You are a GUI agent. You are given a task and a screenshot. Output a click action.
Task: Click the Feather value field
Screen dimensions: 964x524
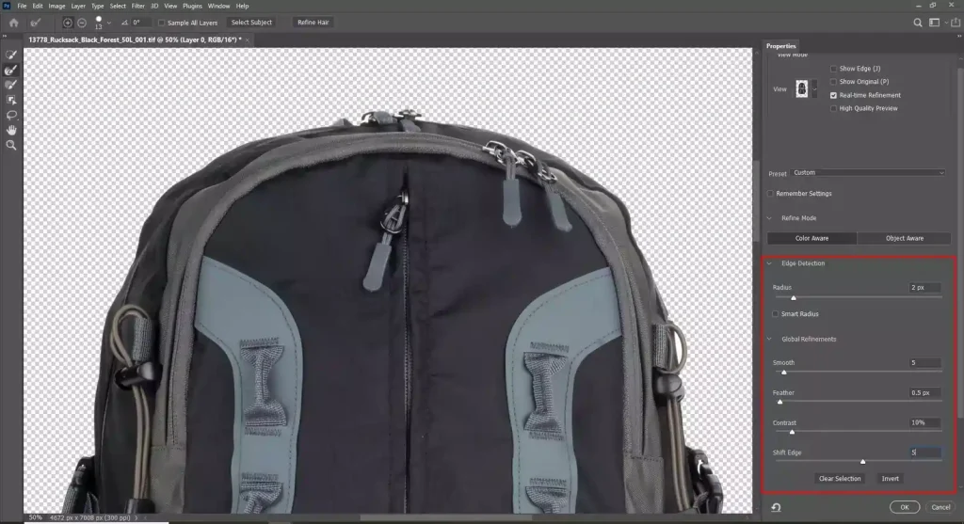click(x=924, y=392)
